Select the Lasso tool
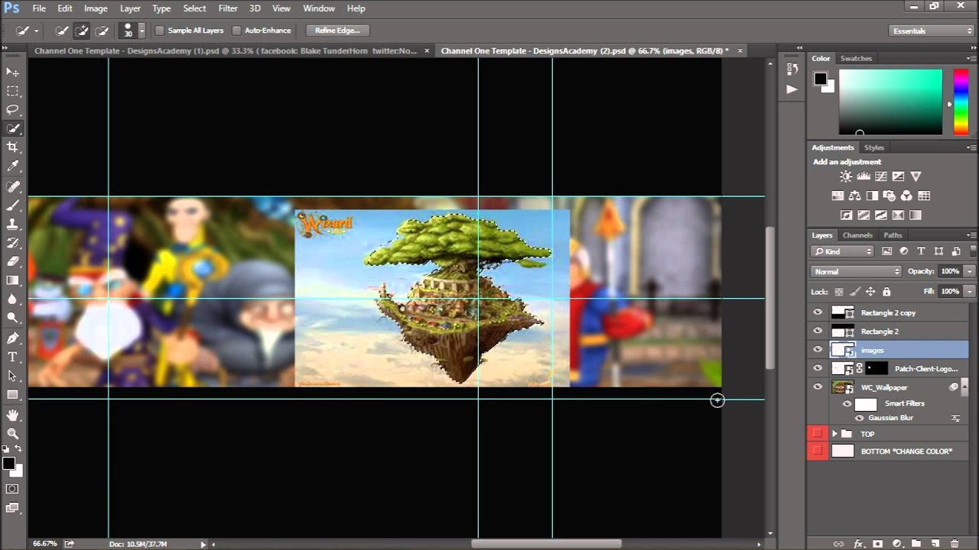 coord(13,110)
